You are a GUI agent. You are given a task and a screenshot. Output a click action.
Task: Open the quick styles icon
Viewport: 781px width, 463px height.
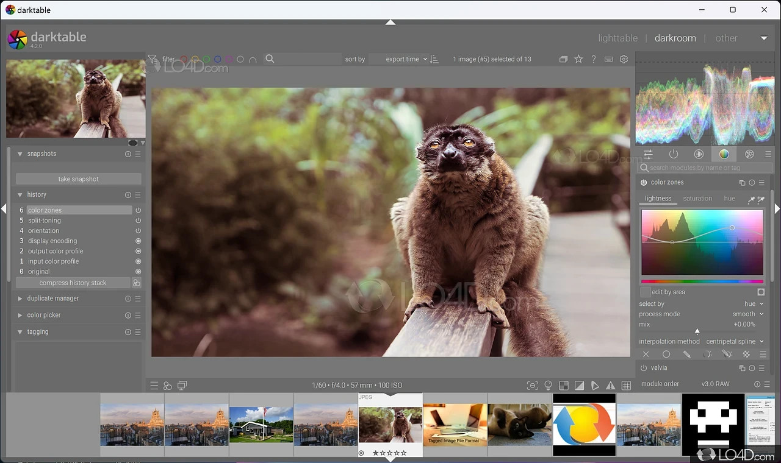pyautogui.click(x=168, y=386)
